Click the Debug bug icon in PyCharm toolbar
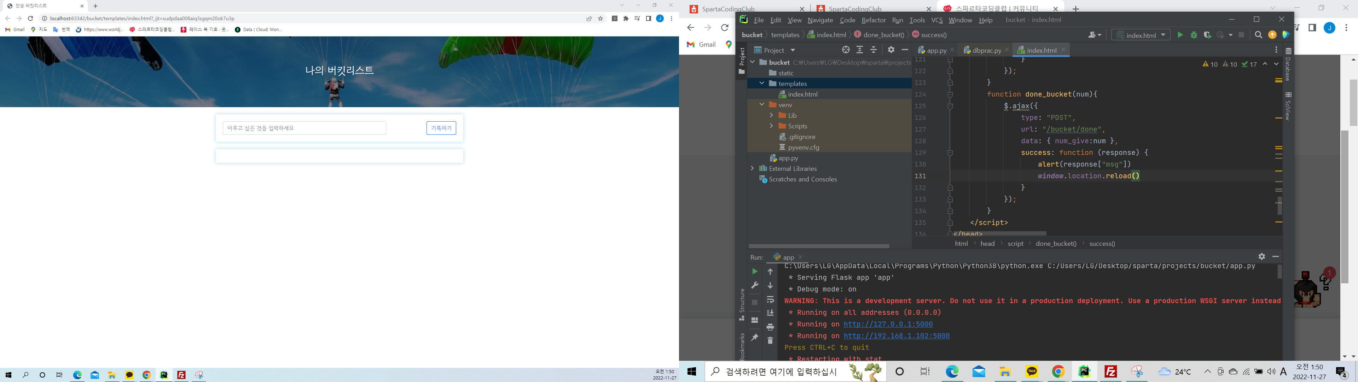Viewport: 1358px width, 382px height. pyautogui.click(x=1194, y=35)
